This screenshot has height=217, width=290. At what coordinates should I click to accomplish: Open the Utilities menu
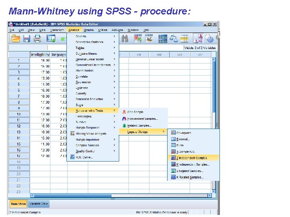pyautogui.click(x=103, y=30)
